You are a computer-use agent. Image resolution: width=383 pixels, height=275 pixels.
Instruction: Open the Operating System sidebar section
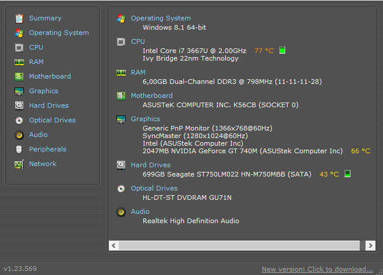(x=59, y=33)
